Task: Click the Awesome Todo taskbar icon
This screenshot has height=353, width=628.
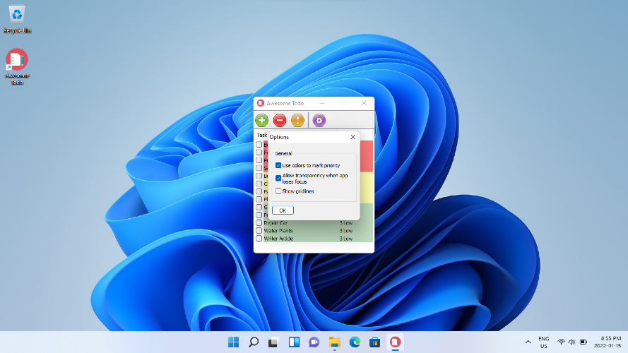Action: (x=396, y=342)
